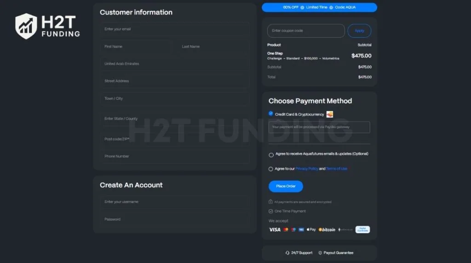The image size is (471, 263).
Task: Focus the Enter coupon code field
Action: point(306,31)
